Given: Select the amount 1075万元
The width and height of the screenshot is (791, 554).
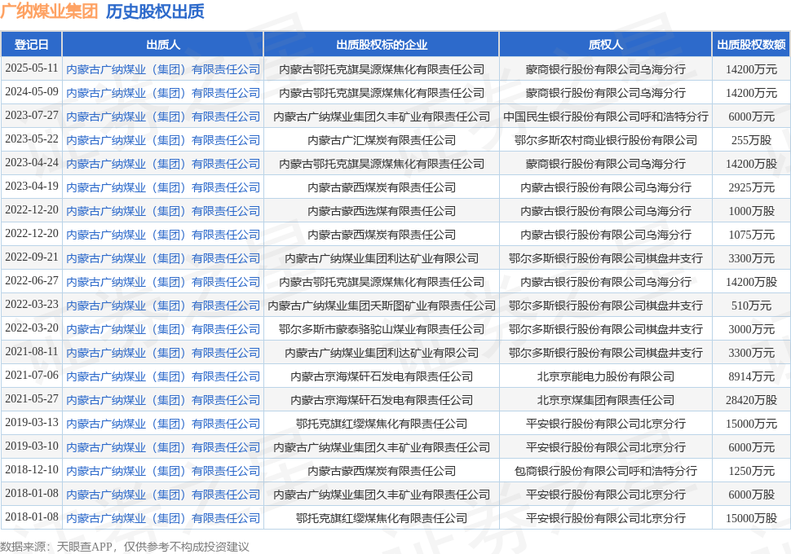Looking at the screenshot, I should tap(751, 235).
